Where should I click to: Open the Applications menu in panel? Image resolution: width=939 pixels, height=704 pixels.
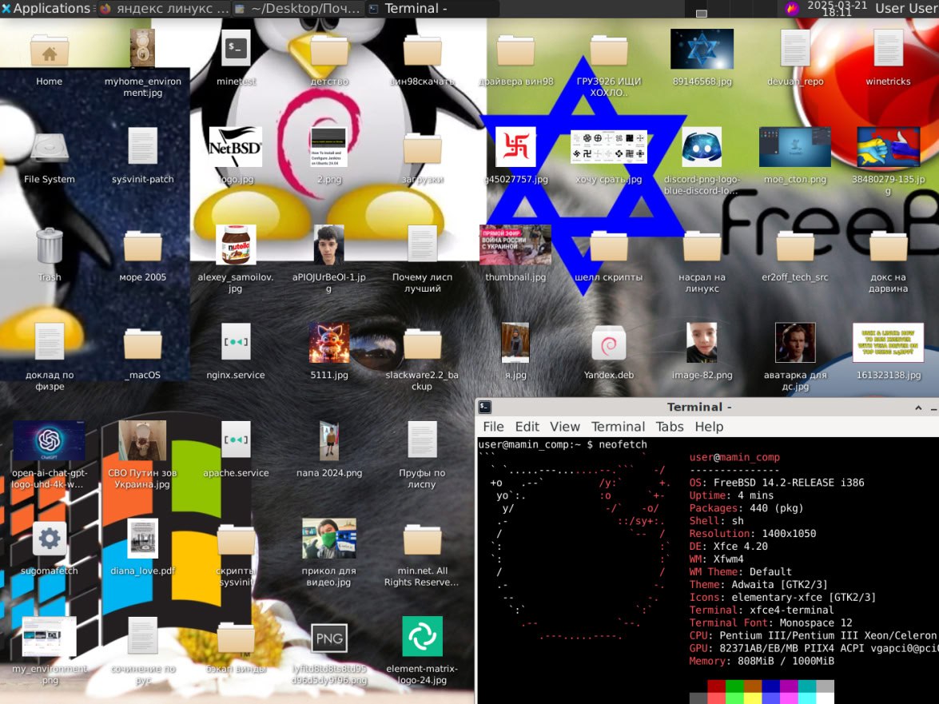tap(46, 8)
